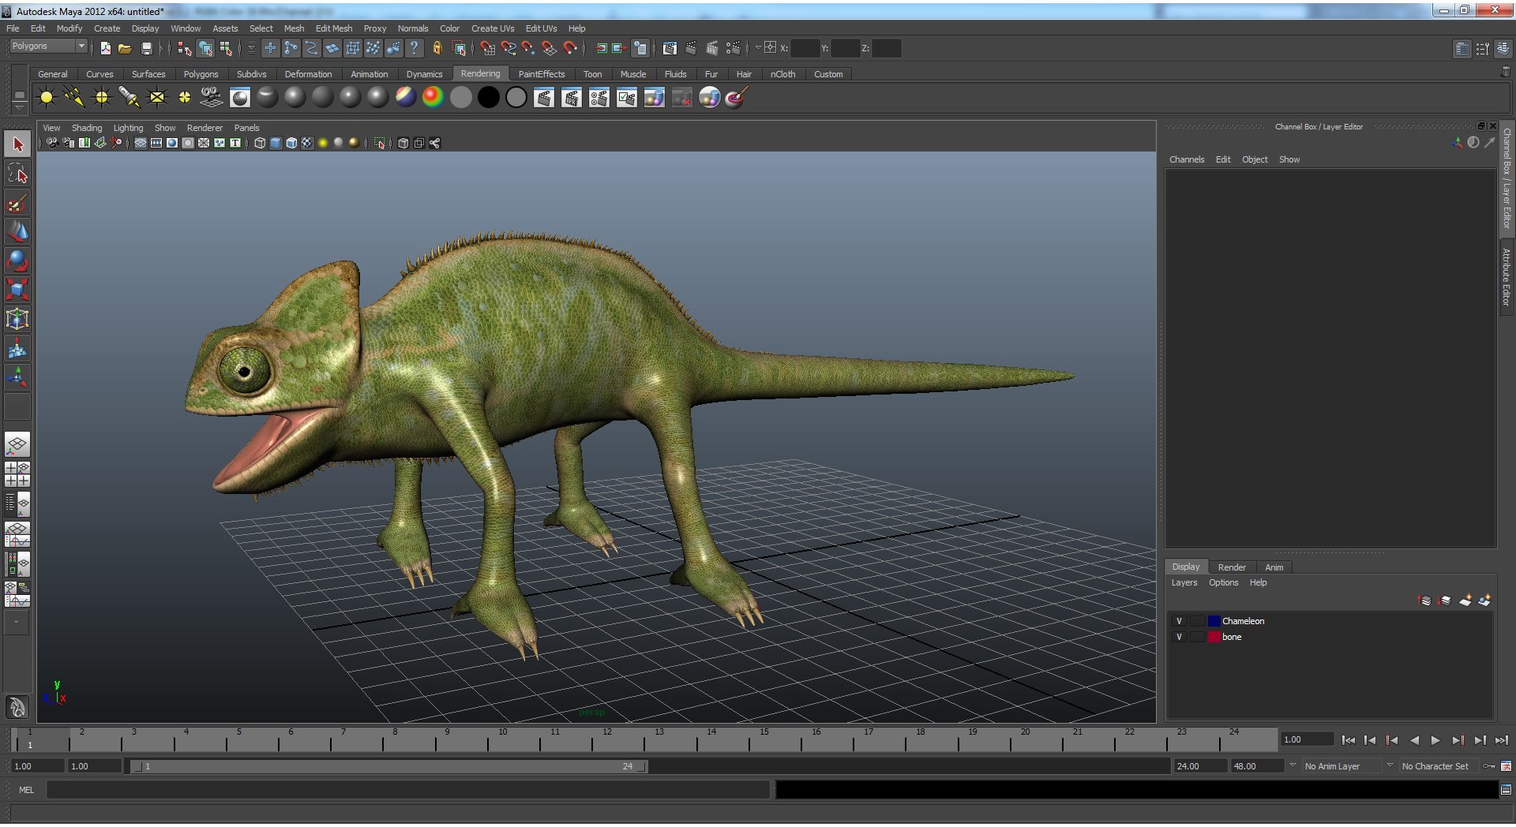This screenshot has width=1516, height=827.
Task: Create a new empty display layer
Action: coord(1465,601)
